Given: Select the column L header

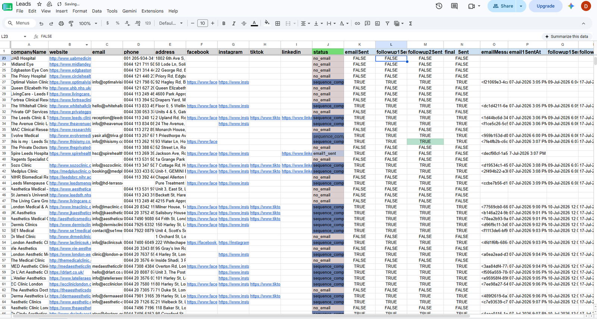Looking at the screenshot, I should coord(391,45).
